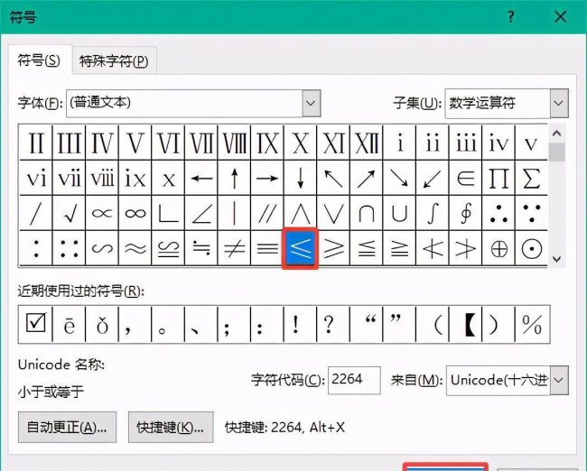Choose the angle ∠ symbol
This screenshot has height=471, width=587.
[201, 213]
